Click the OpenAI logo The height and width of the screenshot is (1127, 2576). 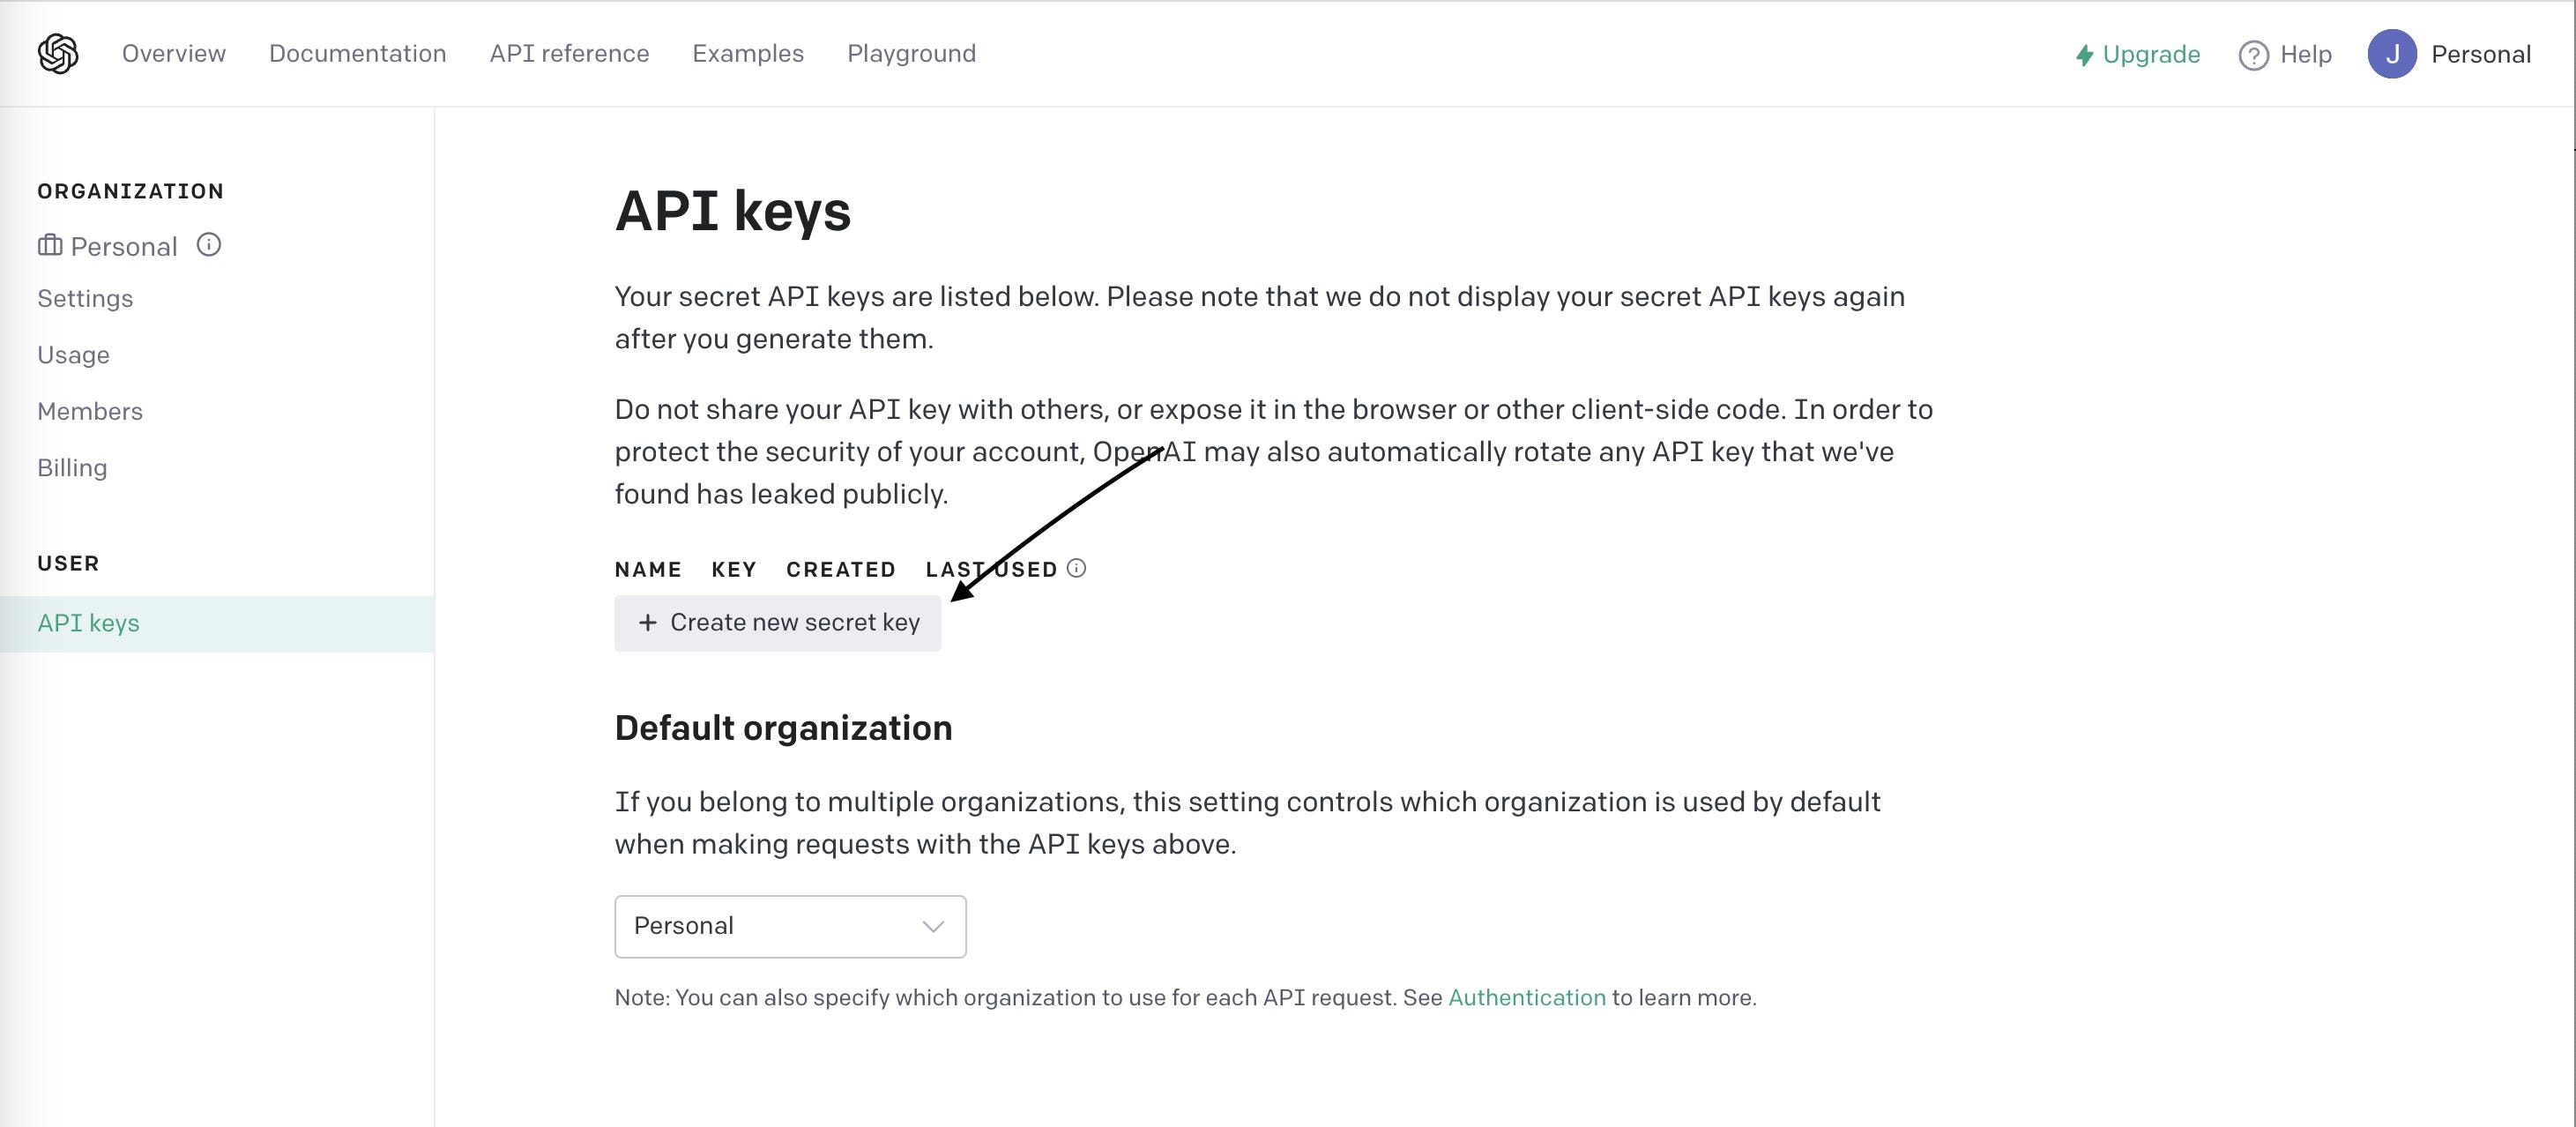coord(57,53)
